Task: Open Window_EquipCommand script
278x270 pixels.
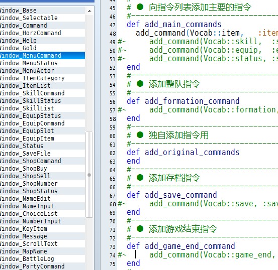Action: click(42, 123)
